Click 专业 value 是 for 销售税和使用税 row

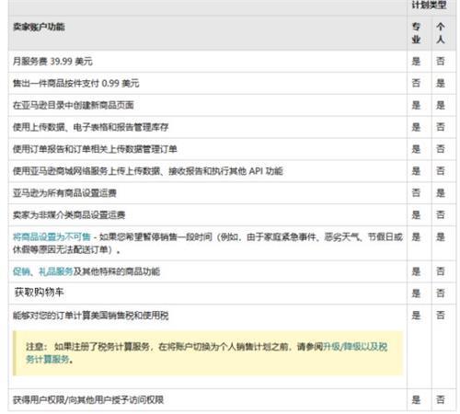(416, 316)
